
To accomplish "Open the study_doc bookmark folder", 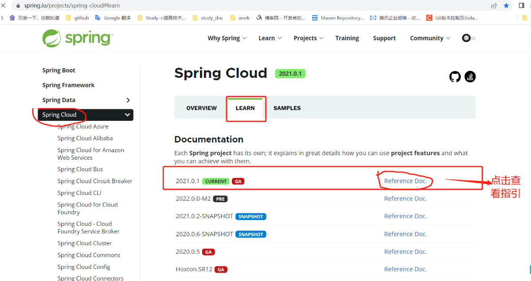I will click(208, 18).
